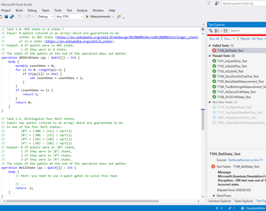This screenshot has width=266, height=211.
Task: Open the Test menu
Action: (69, 11)
